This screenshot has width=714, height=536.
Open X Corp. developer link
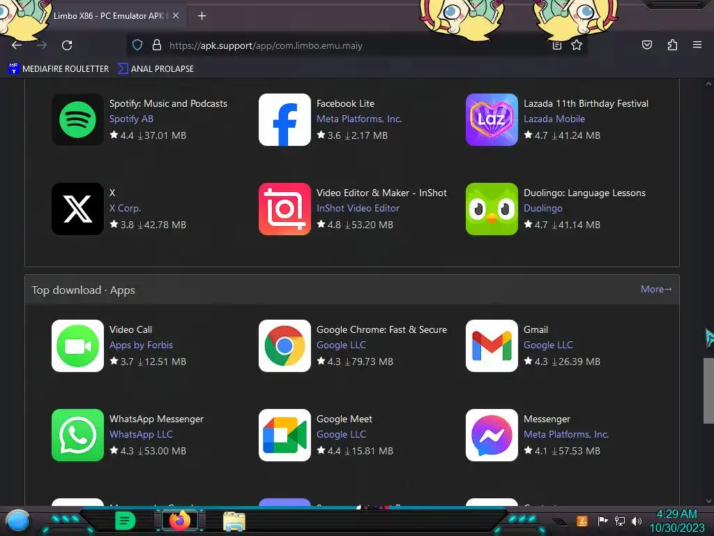pyautogui.click(x=126, y=208)
